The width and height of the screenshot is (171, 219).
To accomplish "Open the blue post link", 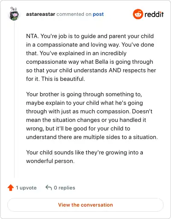I will 98,14.
